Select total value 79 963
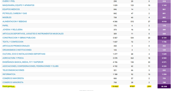This screenshot has height=91, width=172. pyautogui.click(x=115, y=87)
